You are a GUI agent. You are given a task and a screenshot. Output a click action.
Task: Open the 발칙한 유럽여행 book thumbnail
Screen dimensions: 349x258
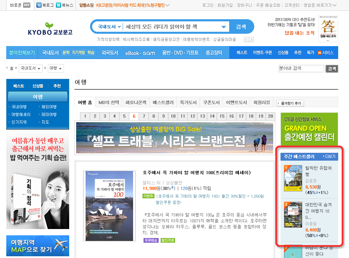(x=293, y=178)
